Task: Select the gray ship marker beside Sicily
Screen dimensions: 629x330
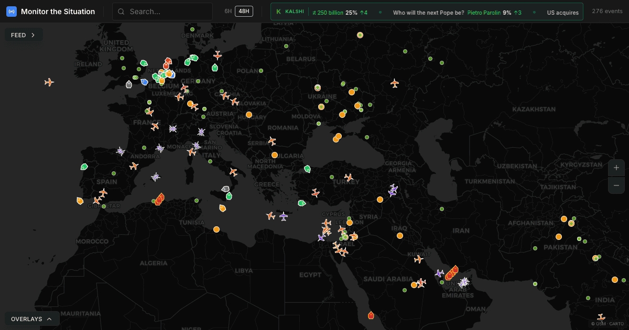Action: [225, 189]
